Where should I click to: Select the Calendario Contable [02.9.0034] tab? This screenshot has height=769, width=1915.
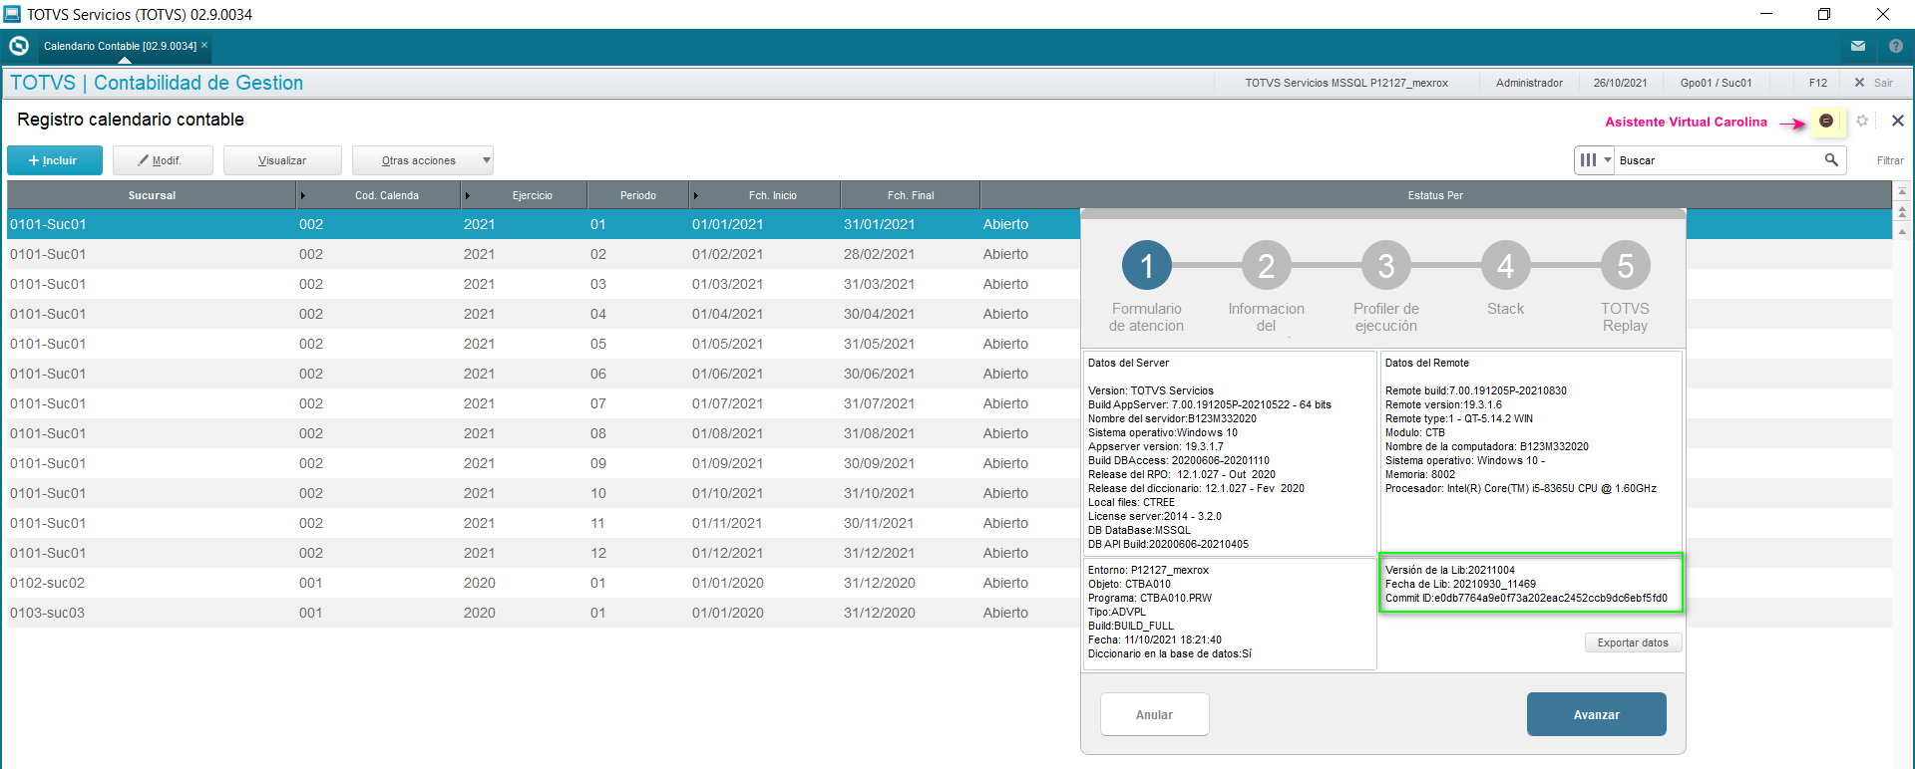pos(120,46)
